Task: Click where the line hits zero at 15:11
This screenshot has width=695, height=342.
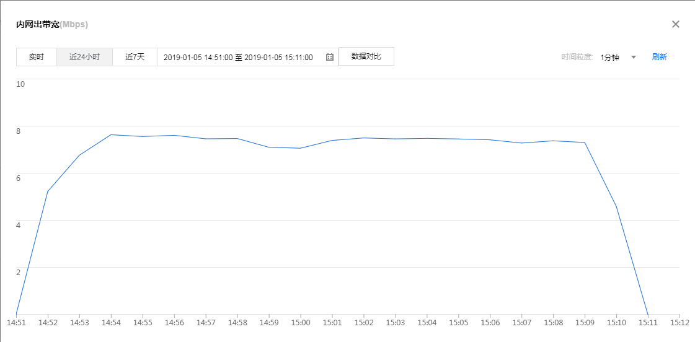Action: pyautogui.click(x=648, y=314)
